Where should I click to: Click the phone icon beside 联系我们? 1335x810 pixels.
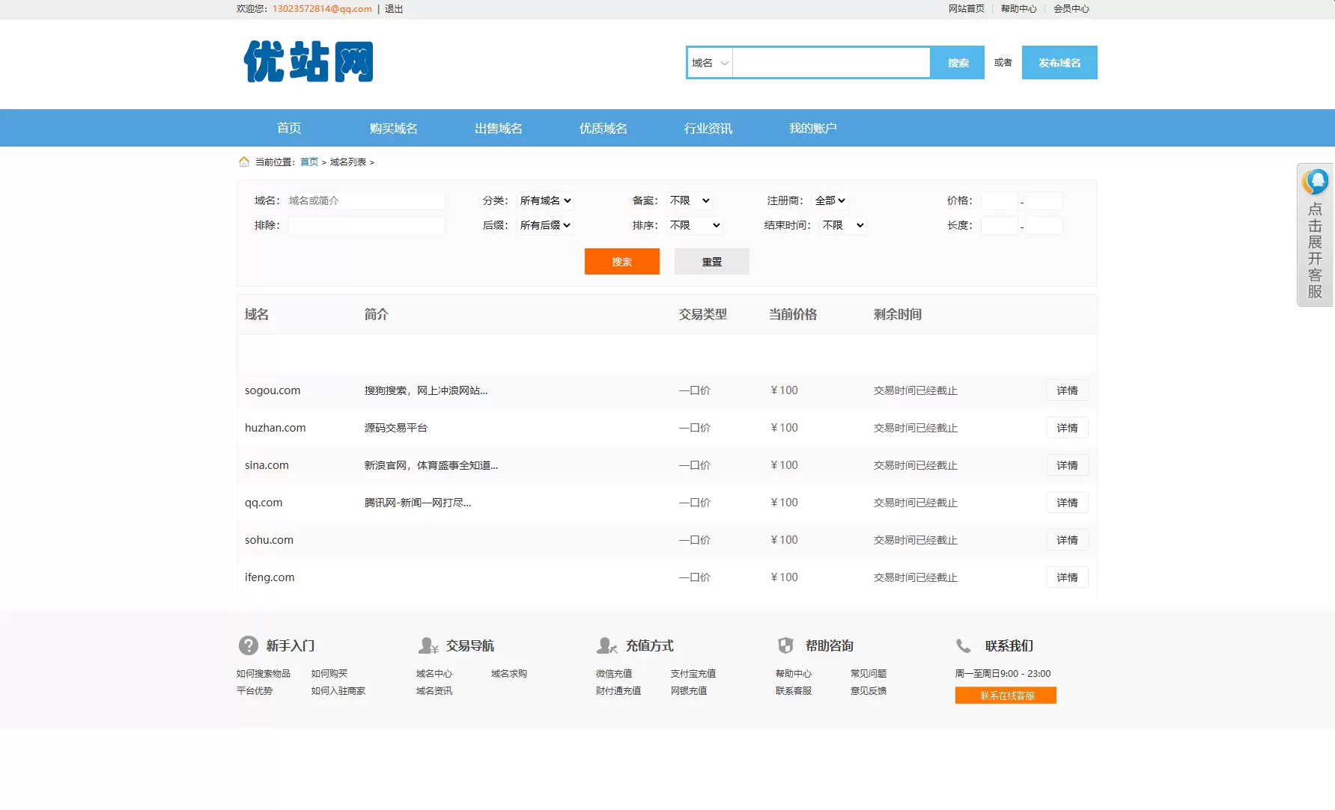tap(964, 645)
